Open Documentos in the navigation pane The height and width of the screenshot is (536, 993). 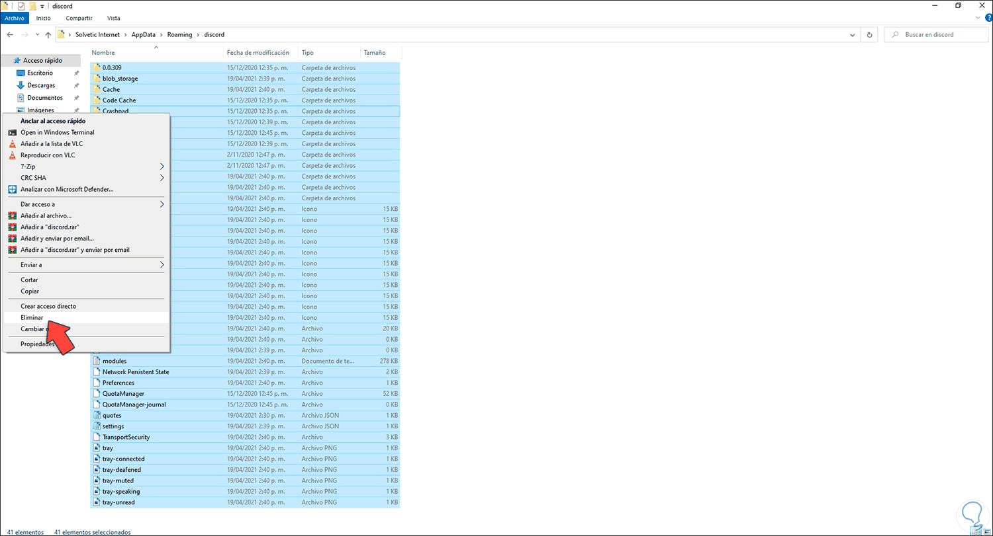click(x=45, y=98)
